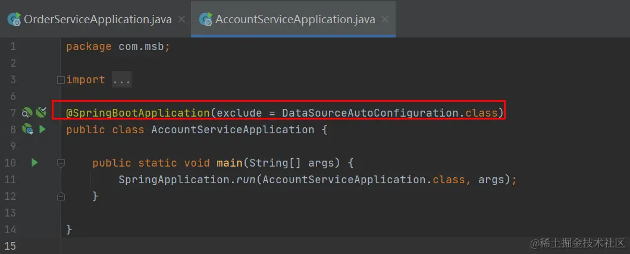Click the Spring autowired gutter icon on line 7

click(x=41, y=113)
